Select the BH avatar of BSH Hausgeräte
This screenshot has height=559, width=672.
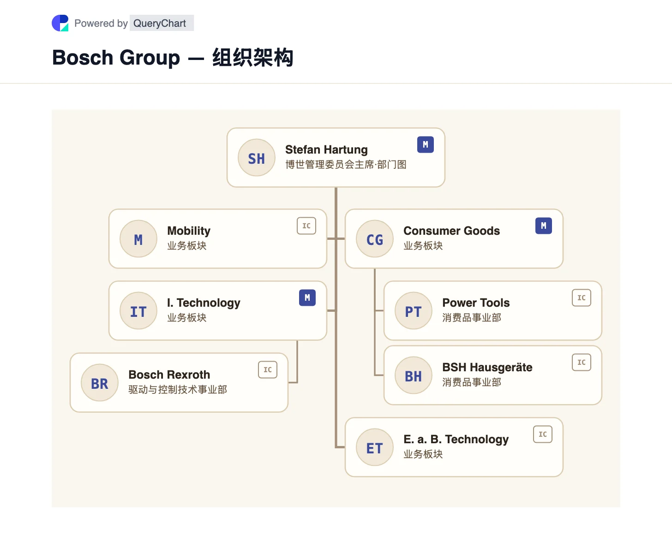414,375
